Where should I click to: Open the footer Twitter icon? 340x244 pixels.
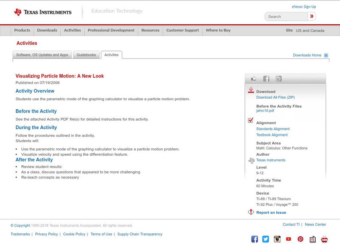(x=266, y=239)
